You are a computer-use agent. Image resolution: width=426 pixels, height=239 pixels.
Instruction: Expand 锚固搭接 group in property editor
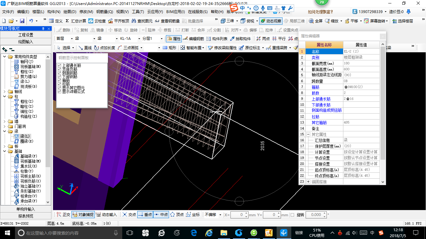(x=308, y=181)
